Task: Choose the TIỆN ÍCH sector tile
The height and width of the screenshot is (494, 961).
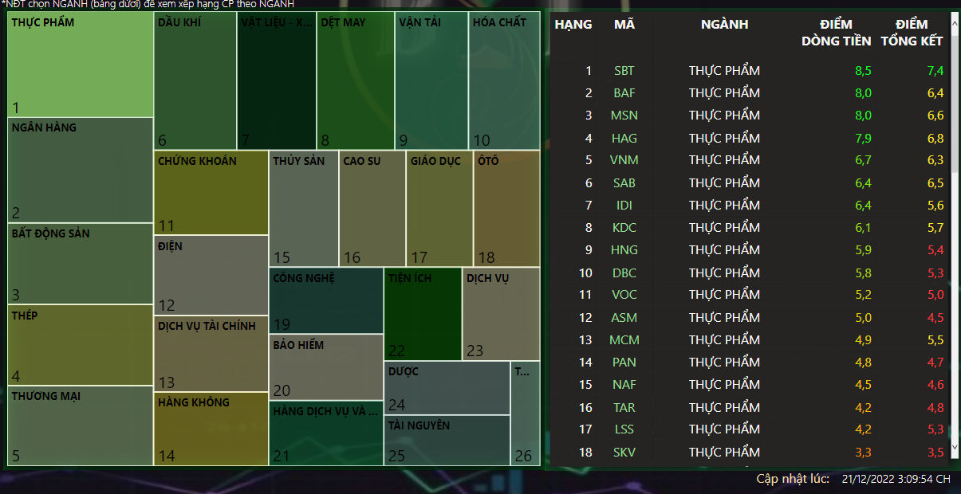Action: pos(423,314)
